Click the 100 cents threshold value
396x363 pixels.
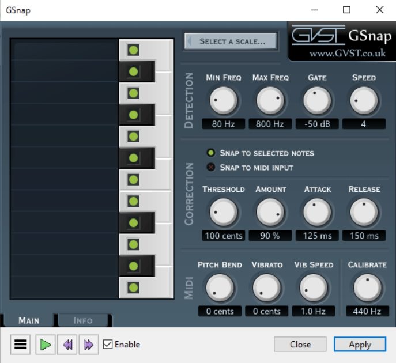coord(223,236)
